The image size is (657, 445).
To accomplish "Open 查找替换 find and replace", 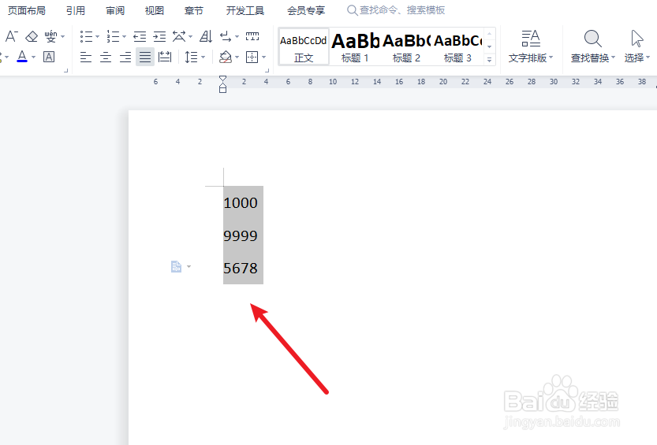I will click(x=592, y=46).
